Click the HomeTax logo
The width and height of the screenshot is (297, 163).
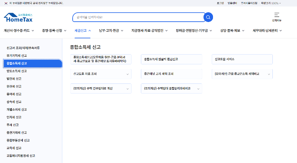(x=18, y=17)
